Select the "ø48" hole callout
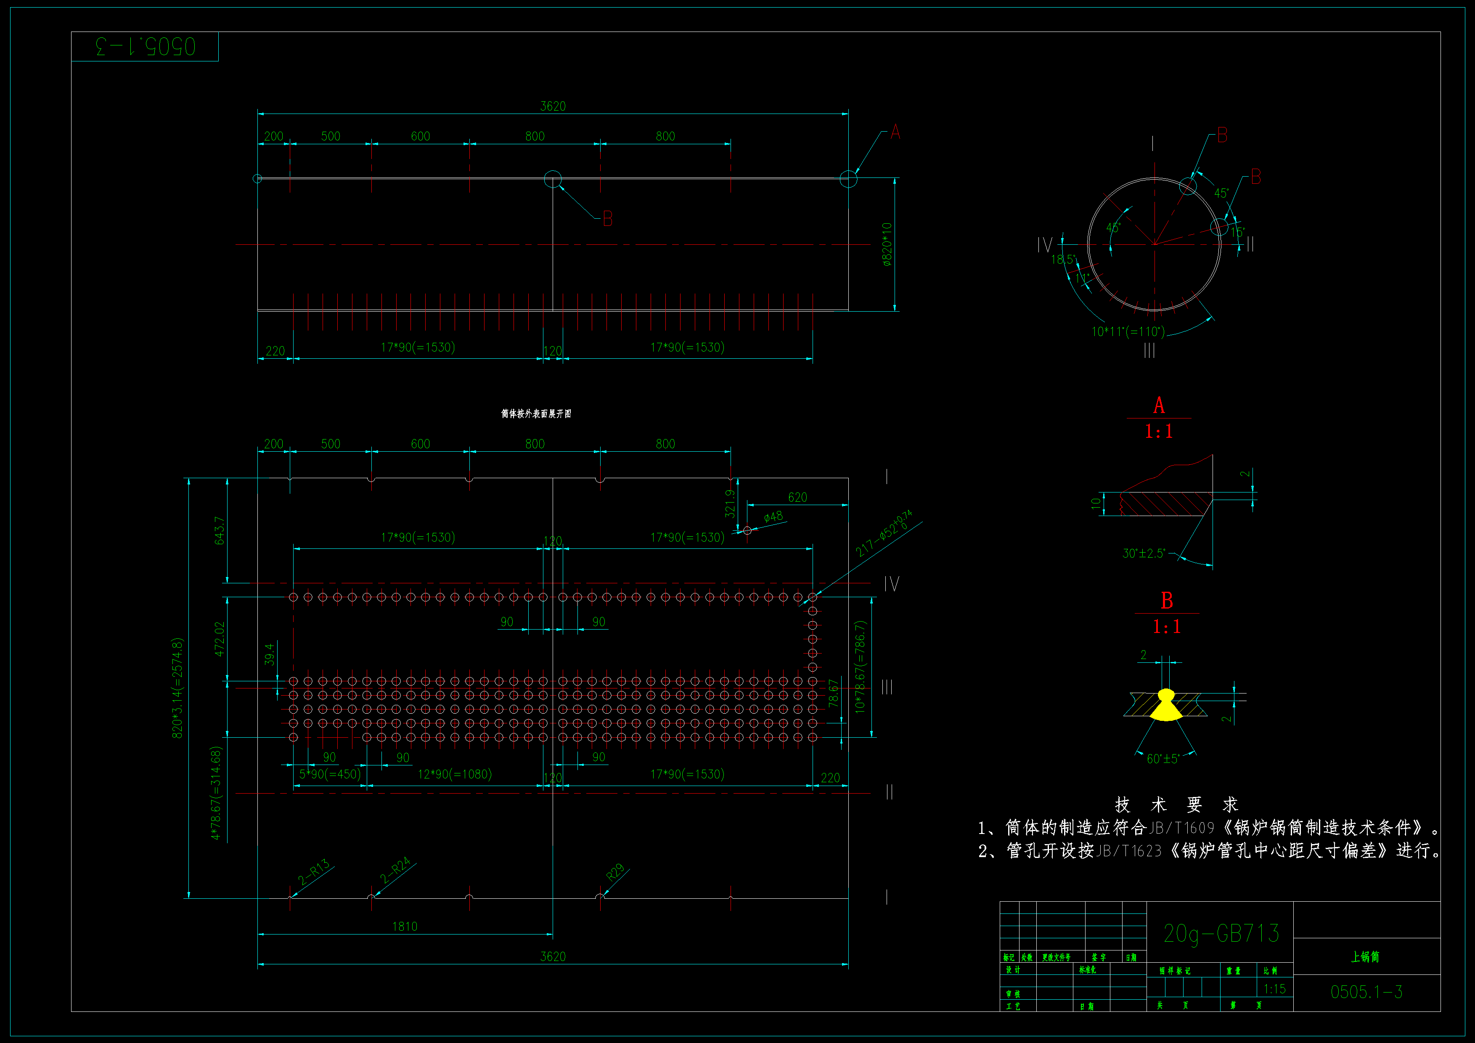This screenshot has height=1043, width=1475. point(773,516)
